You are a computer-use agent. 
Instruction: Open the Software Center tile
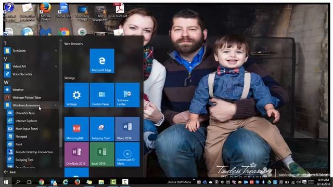point(127,95)
